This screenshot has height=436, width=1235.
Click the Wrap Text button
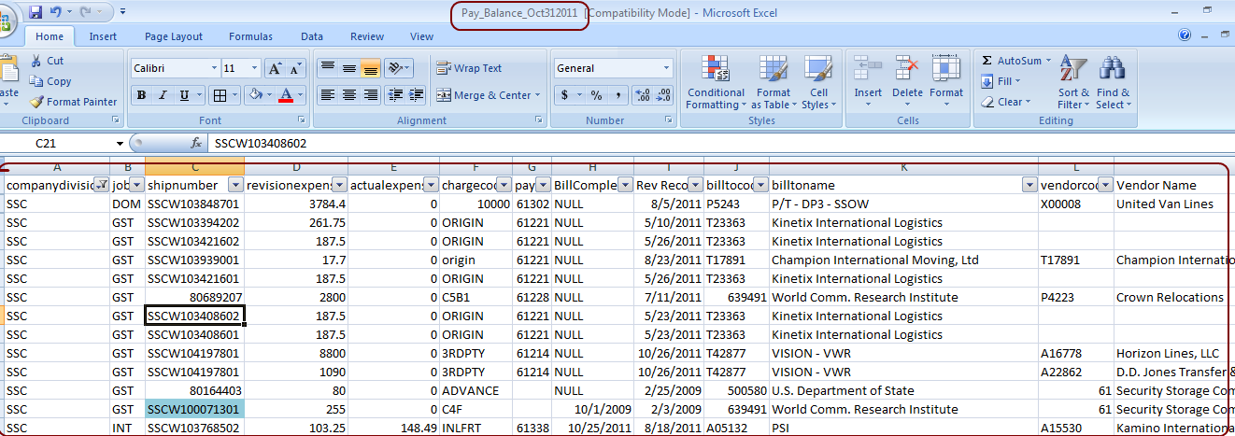tap(469, 68)
